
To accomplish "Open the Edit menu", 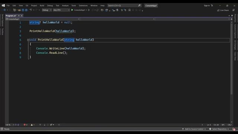I will coord(14,6).
